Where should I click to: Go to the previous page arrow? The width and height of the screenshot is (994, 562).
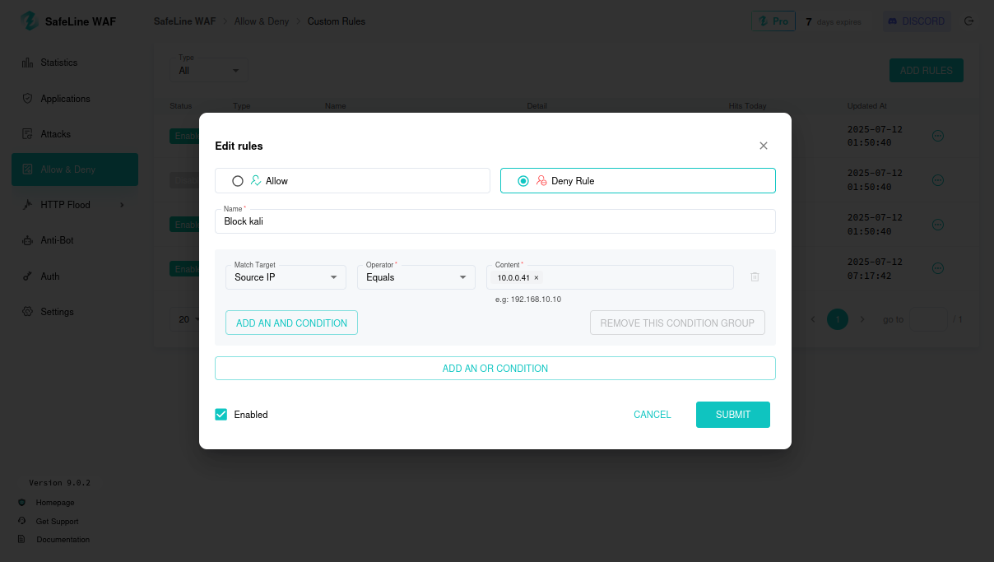[x=813, y=319]
